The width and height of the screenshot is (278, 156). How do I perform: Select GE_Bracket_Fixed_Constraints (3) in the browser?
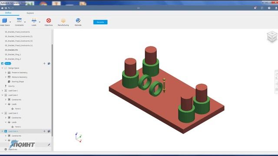[x=19, y=41]
